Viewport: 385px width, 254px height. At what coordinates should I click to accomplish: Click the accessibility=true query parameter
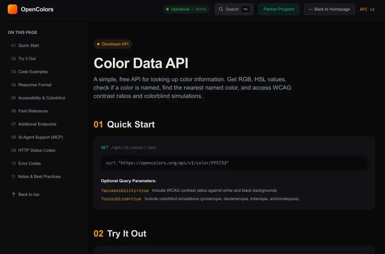pos(125,190)
